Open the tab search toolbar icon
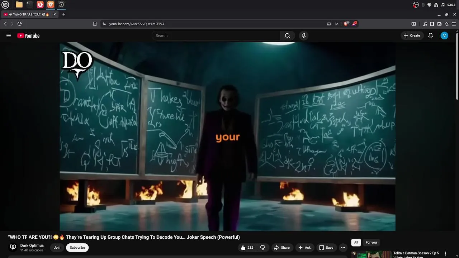The height and width of the screenshot is (258, 459). (413, 24)
